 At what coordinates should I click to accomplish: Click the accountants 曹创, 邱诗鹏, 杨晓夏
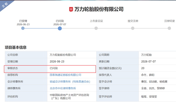154,82
